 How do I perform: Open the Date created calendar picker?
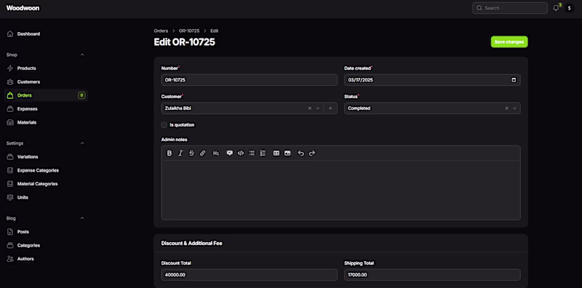tap(514, 80)
